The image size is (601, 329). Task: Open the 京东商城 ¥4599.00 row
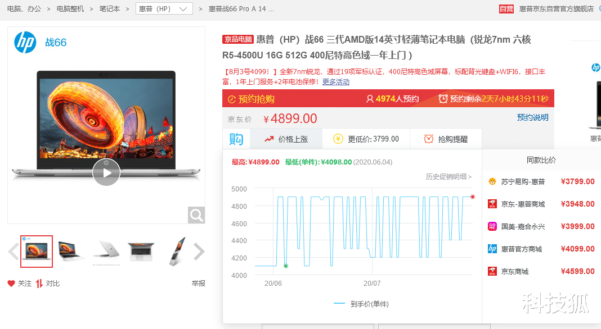point(541,272)
